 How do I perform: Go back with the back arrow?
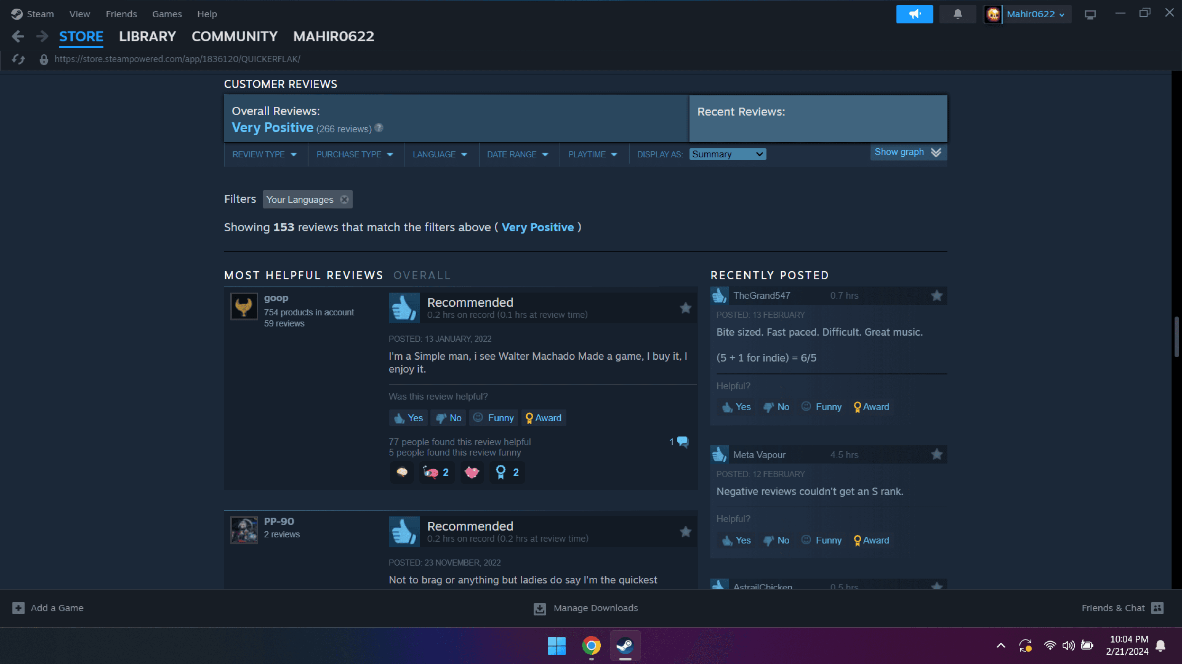point(18,36)
